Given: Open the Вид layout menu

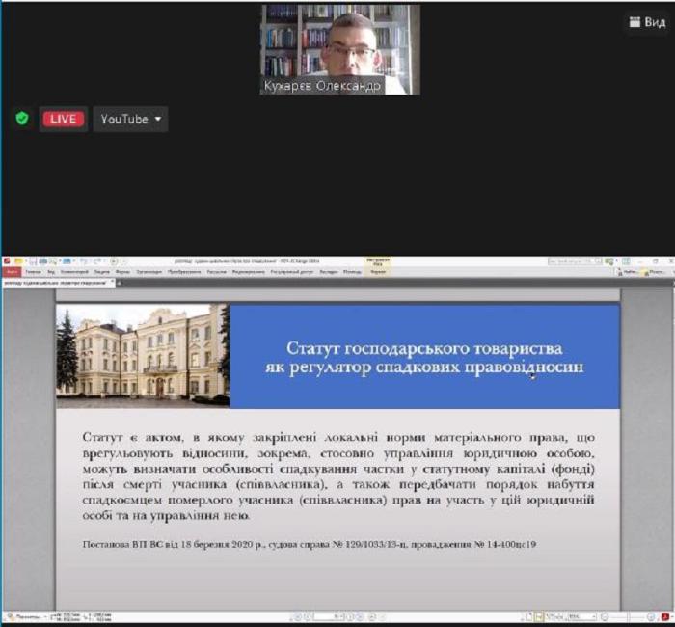Looking at the screenshot, I should tap(646, 20).
